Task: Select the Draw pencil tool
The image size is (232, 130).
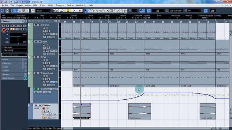Action: click(115, 10)
